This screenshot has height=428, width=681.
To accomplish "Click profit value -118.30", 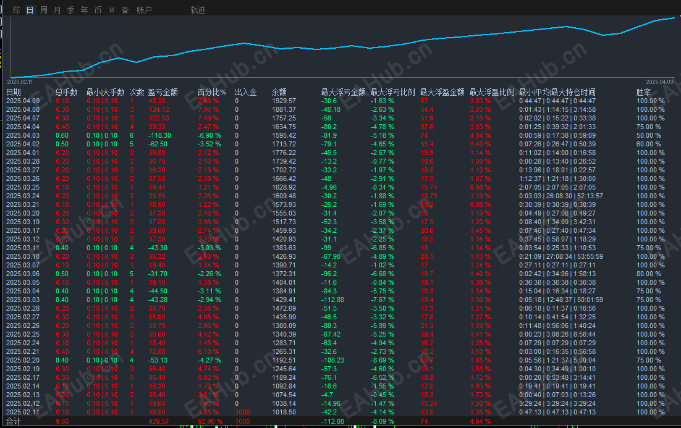I will [x=160, y=135].
